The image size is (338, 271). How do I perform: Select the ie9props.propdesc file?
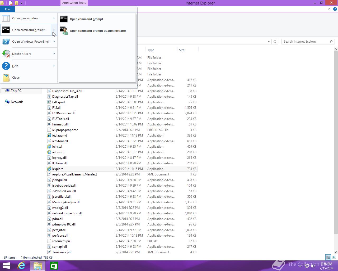(x=121, y=130)
